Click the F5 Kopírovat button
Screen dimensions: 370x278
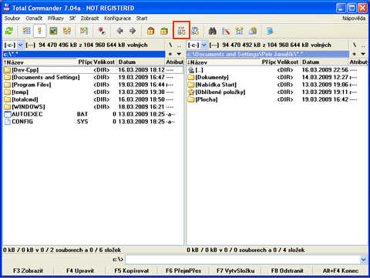point(132,270)
